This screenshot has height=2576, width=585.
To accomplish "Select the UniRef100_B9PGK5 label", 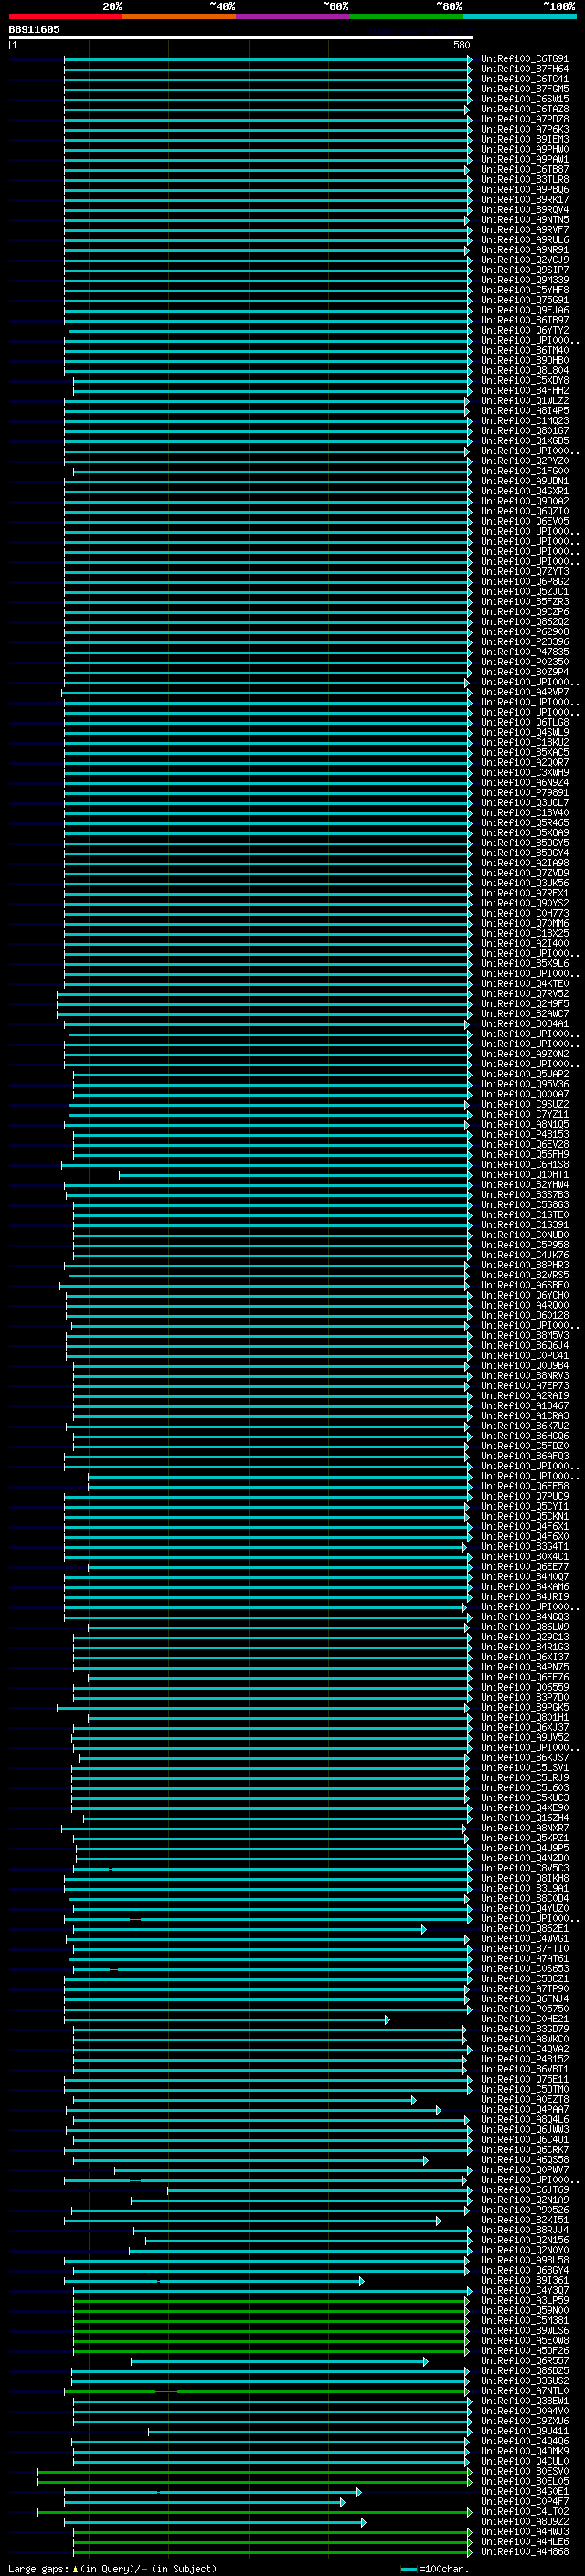I will [x=524, y=1707].
